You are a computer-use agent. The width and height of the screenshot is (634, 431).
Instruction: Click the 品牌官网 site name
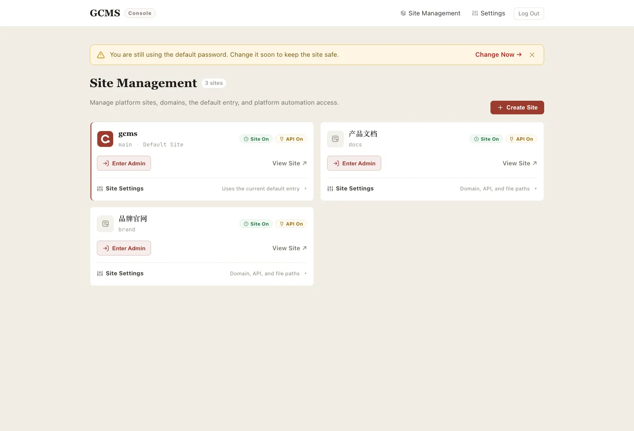[133, 219]
